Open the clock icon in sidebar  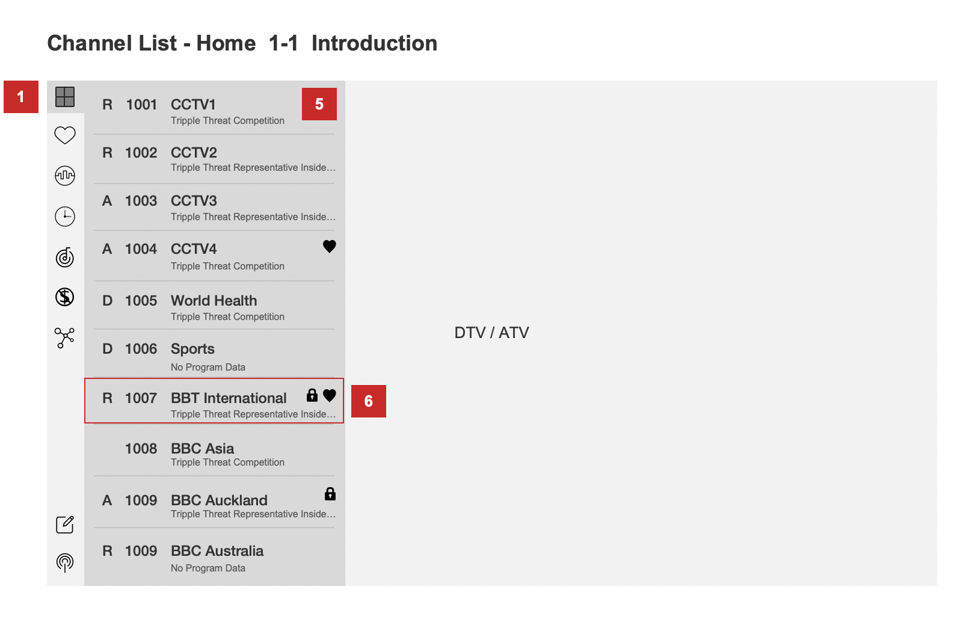(65, 216)
